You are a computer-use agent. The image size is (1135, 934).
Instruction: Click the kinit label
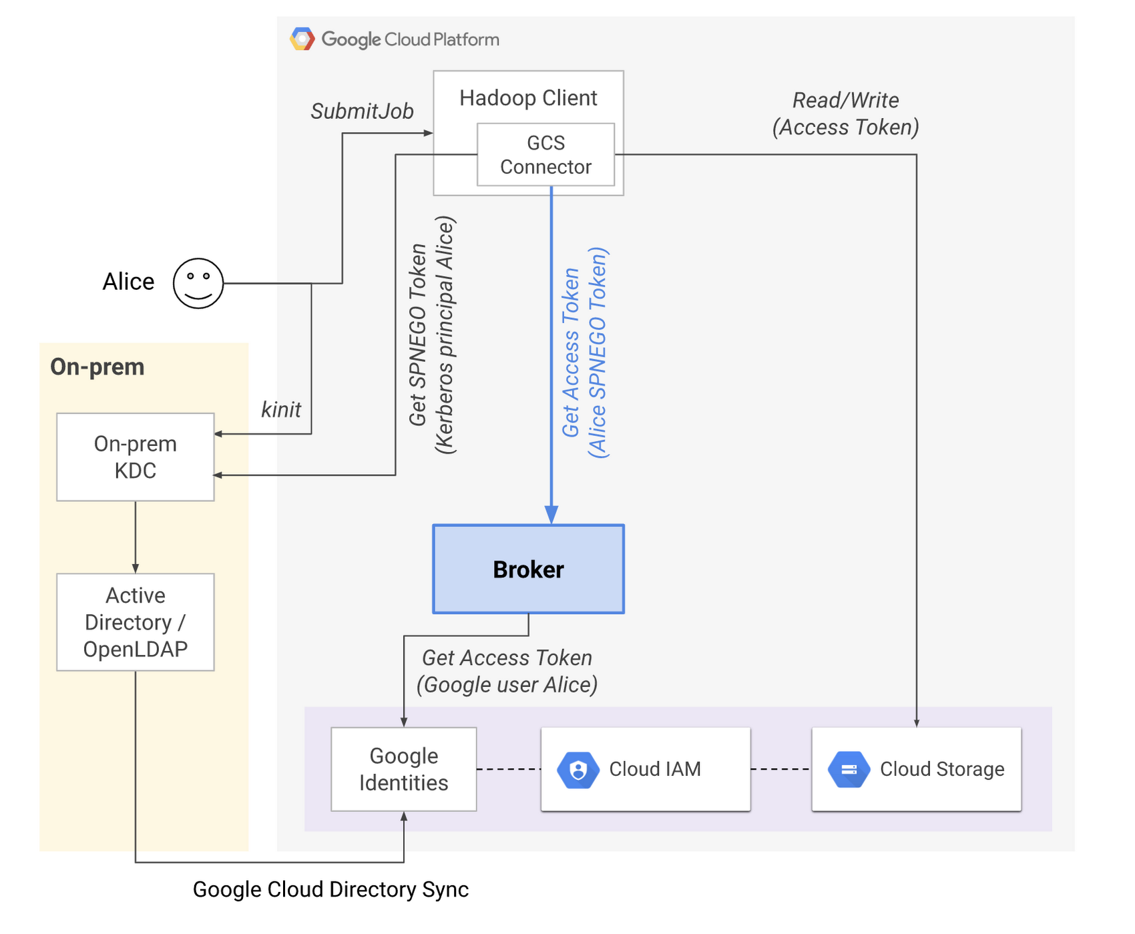click(281, 409)
